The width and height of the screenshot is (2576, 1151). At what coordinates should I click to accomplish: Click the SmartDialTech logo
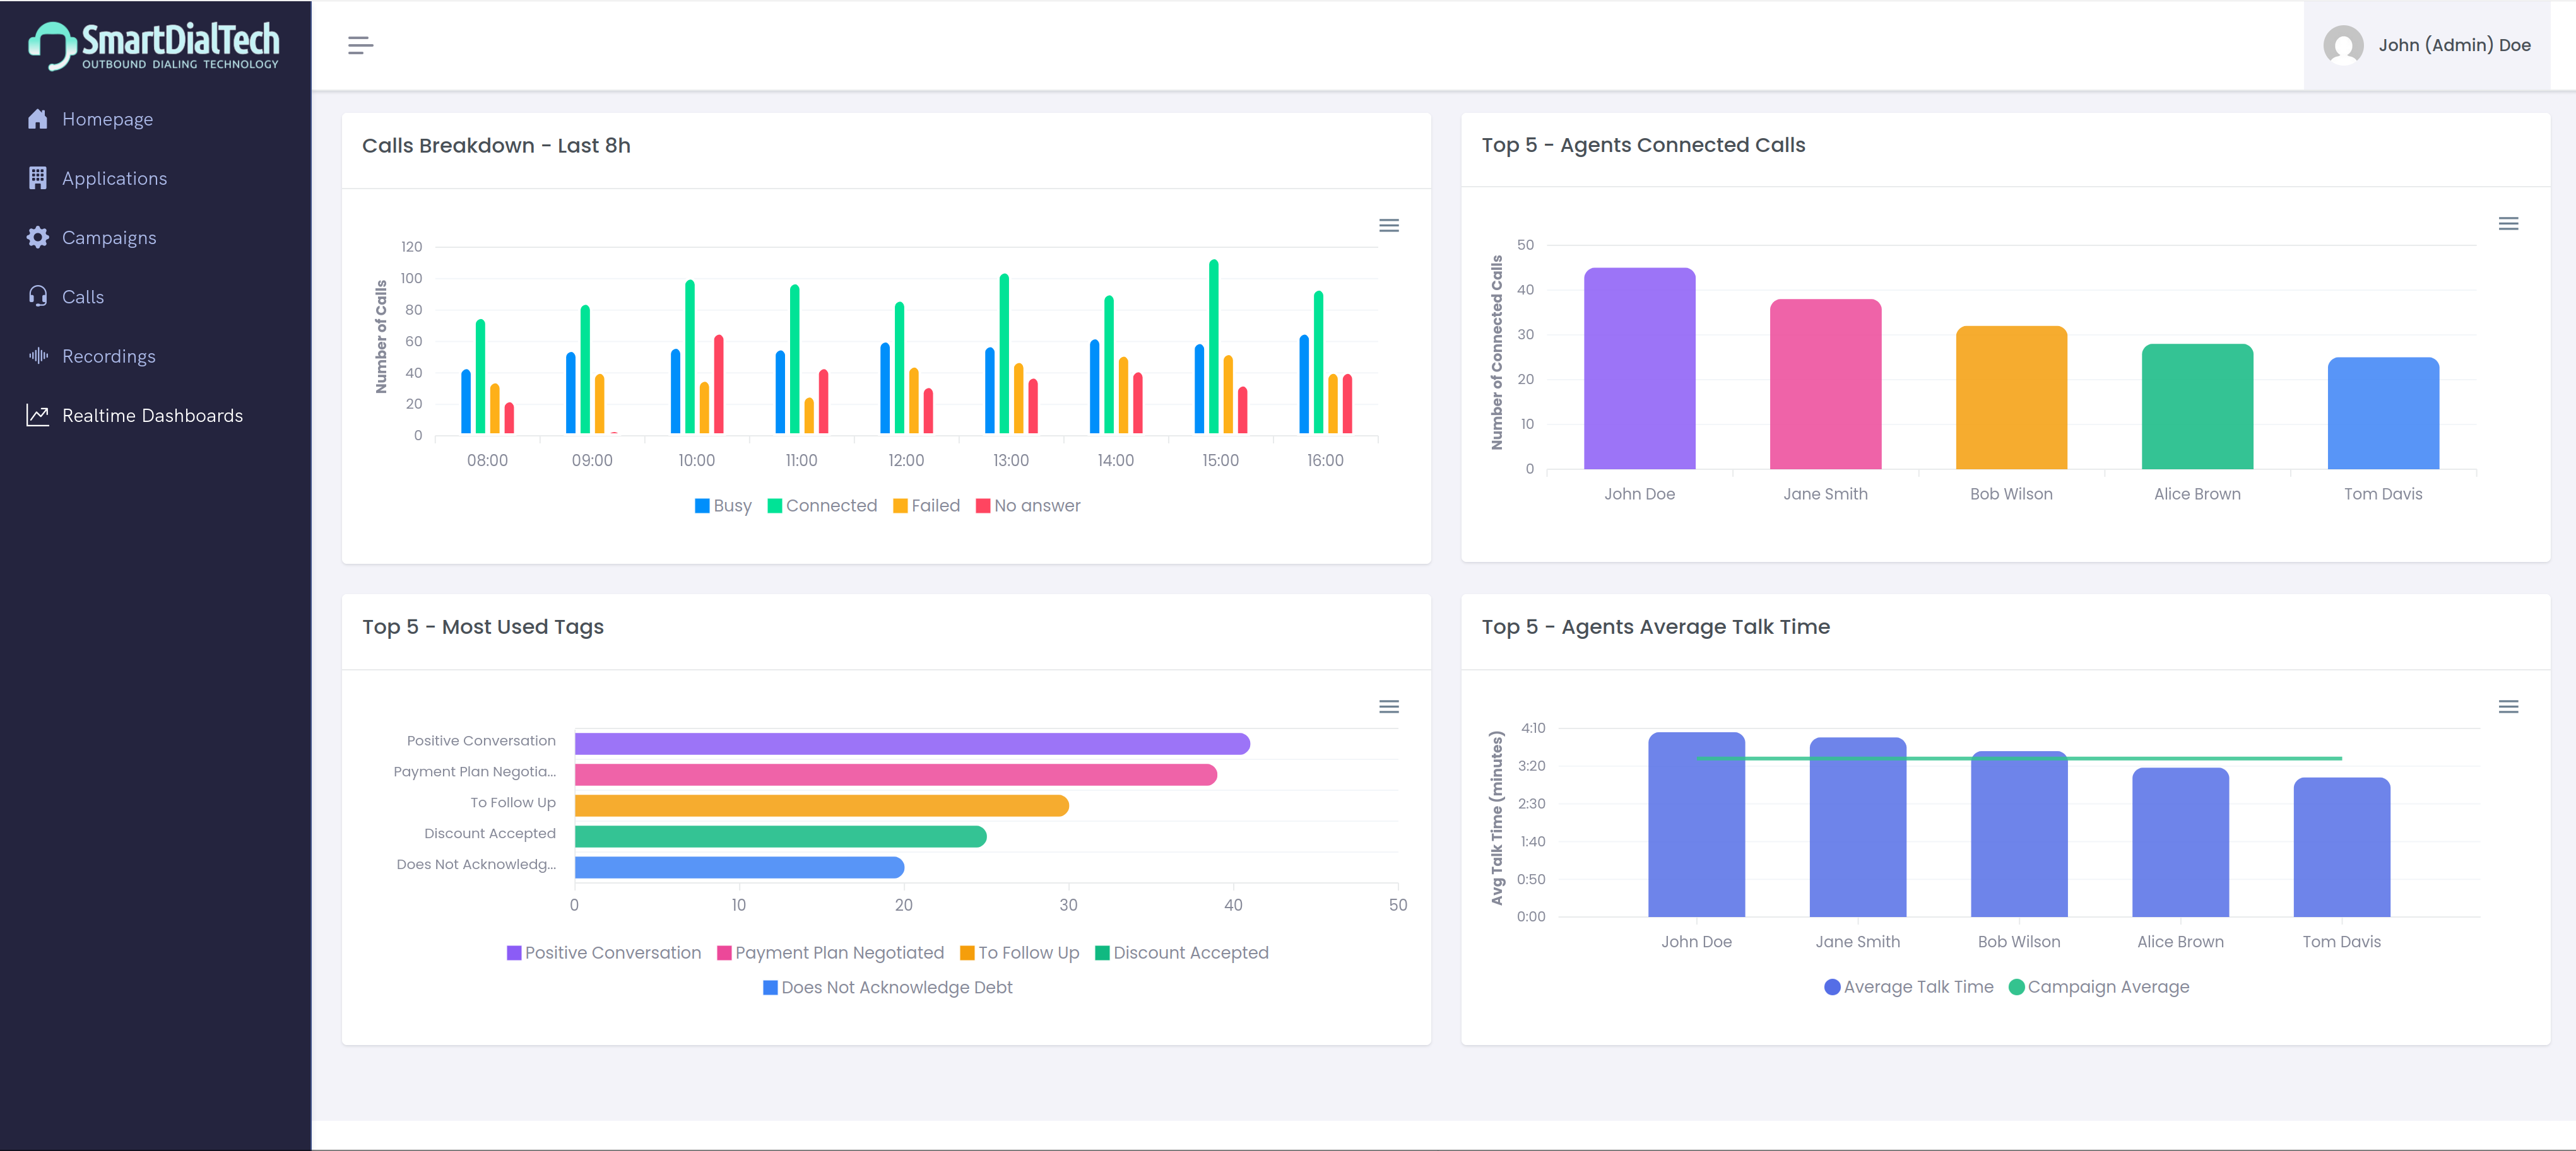click(x=154, y=45)
